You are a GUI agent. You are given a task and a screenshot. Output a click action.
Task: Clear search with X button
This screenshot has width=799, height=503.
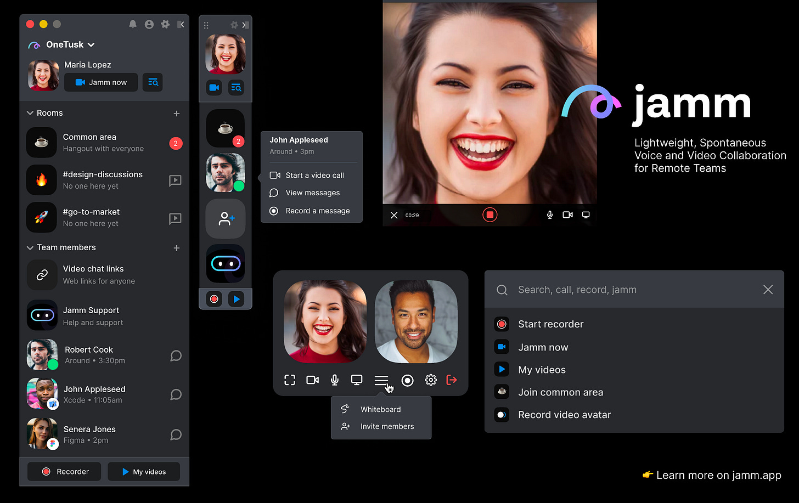coord(768,290)
